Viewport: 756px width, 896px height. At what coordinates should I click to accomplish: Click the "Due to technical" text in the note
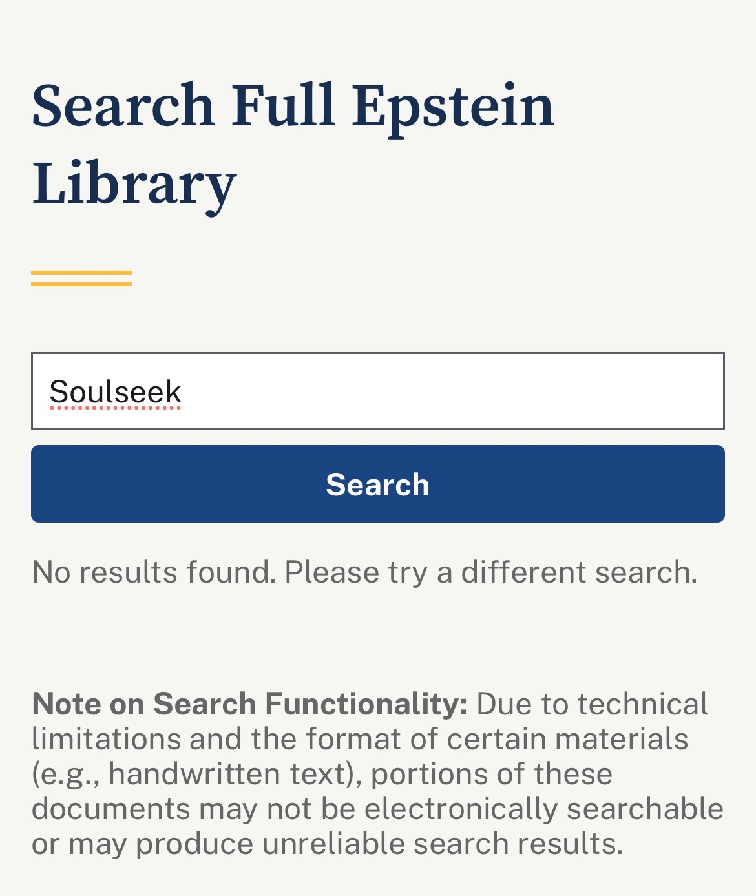pos(592,703)
